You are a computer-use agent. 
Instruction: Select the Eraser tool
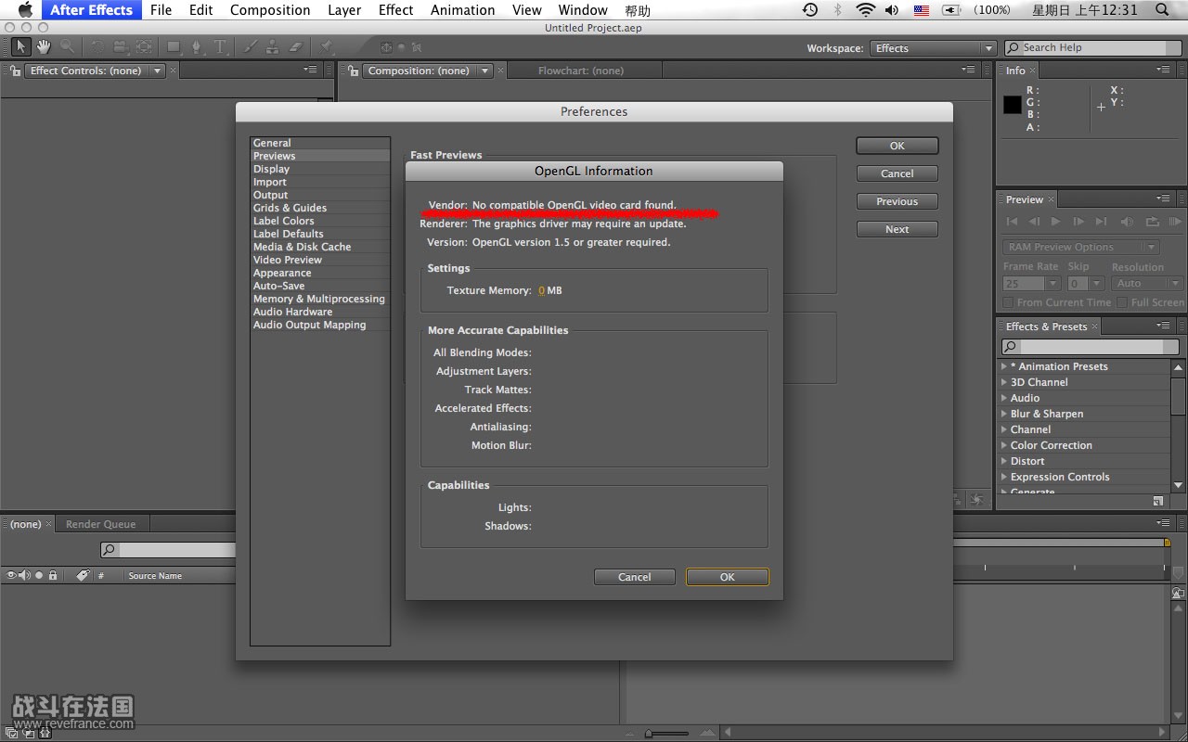pyautogui.click(x=296, y=46)
